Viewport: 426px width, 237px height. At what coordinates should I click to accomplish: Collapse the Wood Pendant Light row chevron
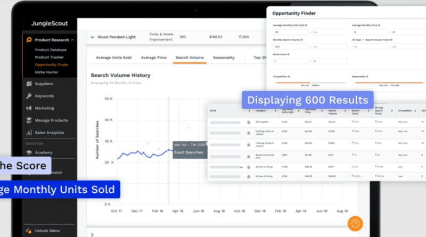[x=92, y=37]
